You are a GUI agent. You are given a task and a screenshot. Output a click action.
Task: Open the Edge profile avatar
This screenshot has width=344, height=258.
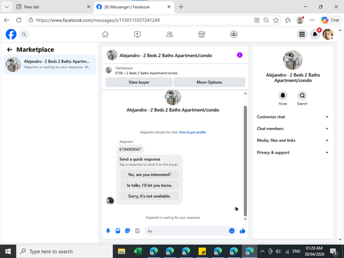pos(300,20)
